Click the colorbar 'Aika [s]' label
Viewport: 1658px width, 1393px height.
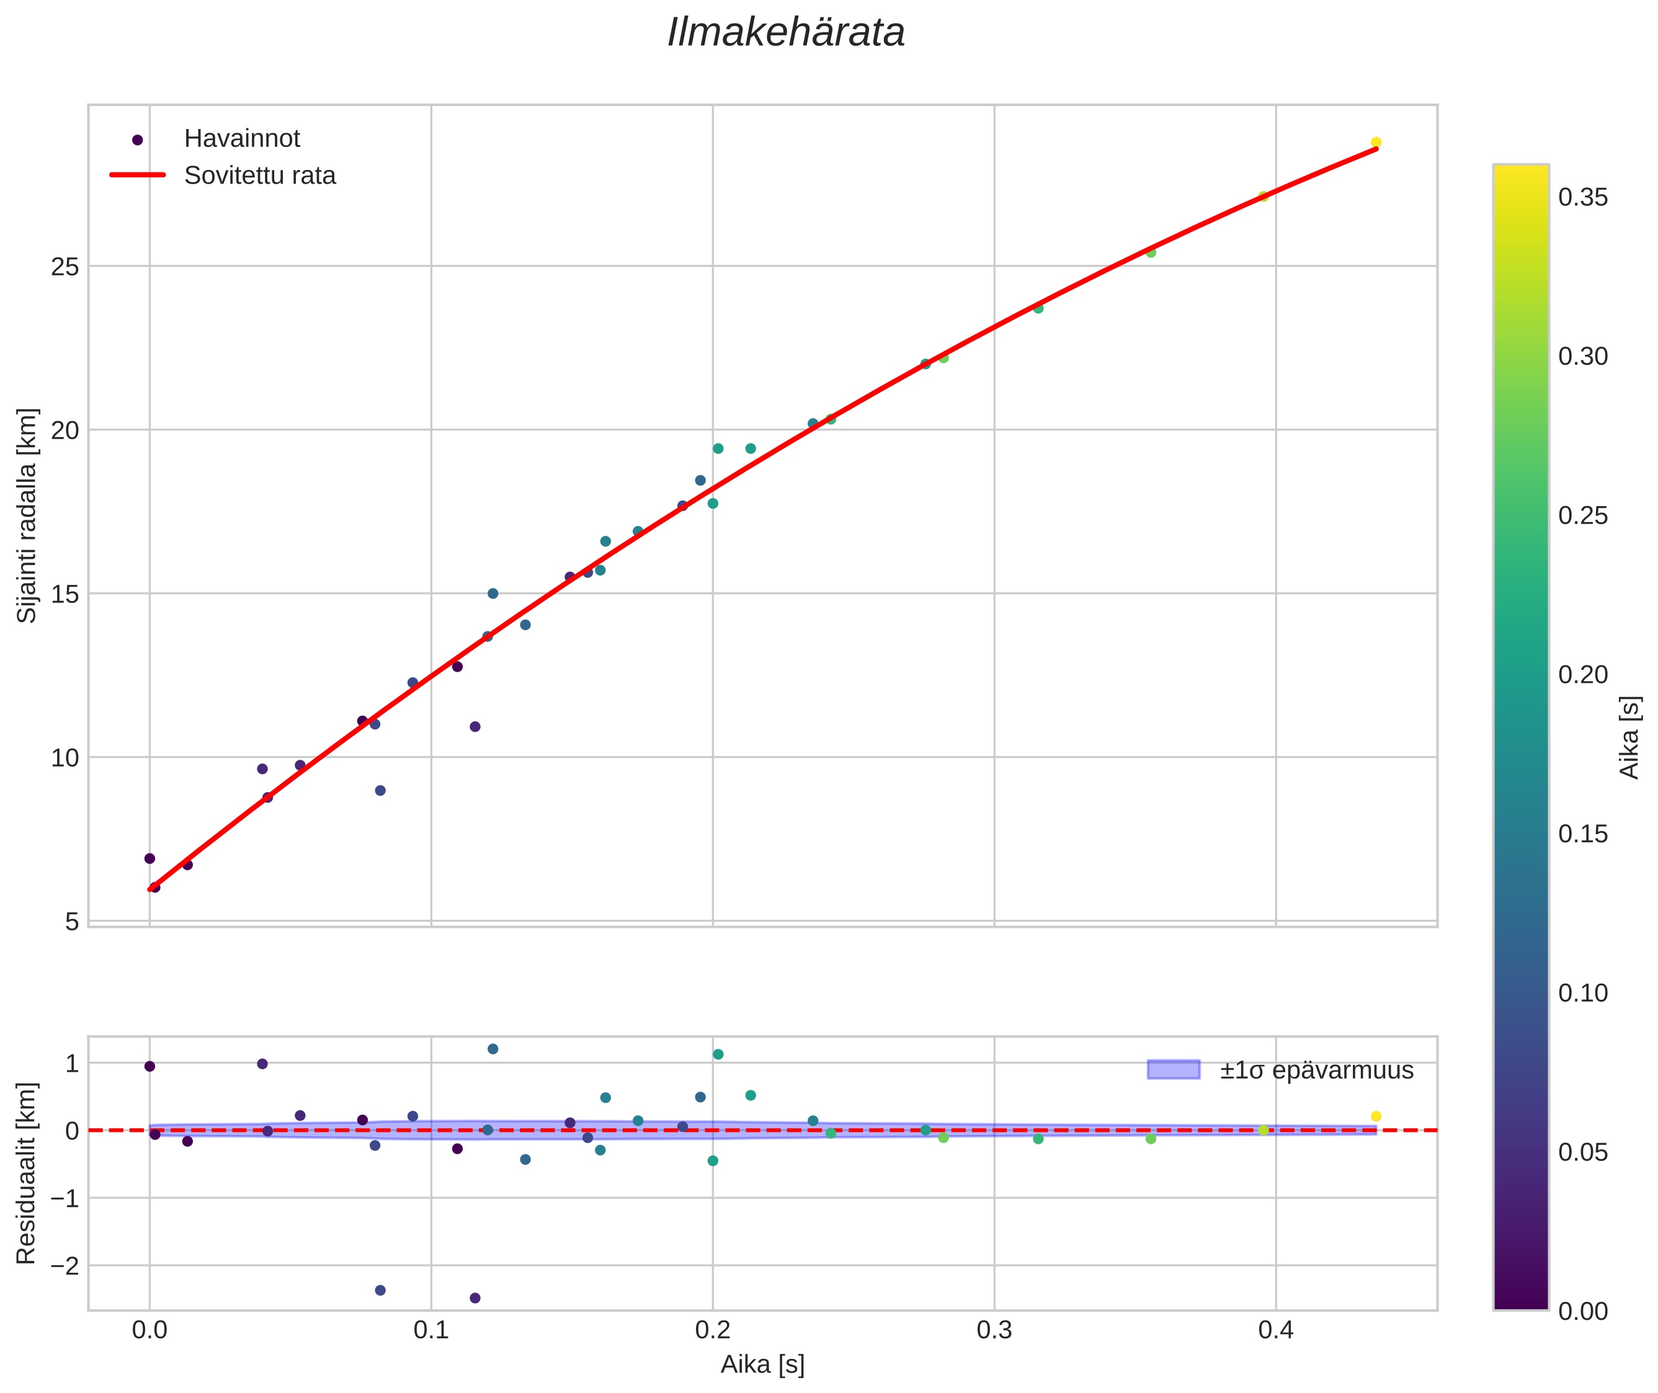click(x=1630, y=737)
